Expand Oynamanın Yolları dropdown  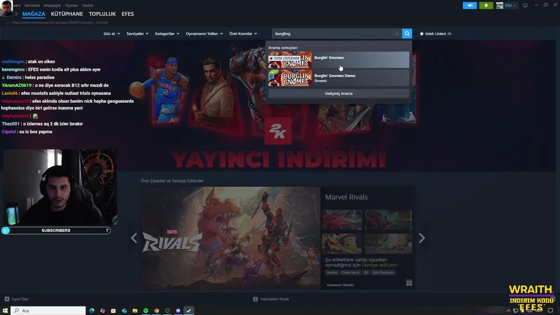(x=204, y=34)
